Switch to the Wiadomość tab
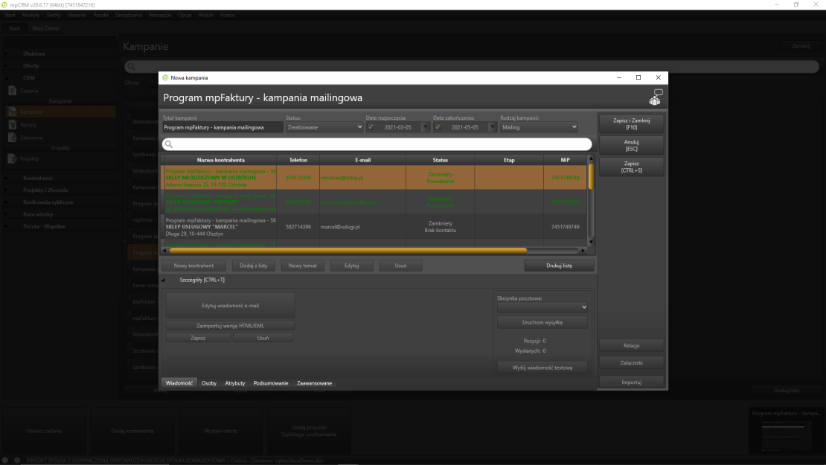Image resolution: width=826 pixels, height=465 pixels. tap(179, 383)
